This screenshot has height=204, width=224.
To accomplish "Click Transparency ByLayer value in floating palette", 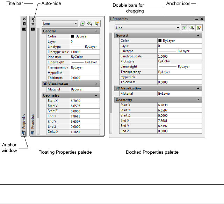I will click(85, 67).
